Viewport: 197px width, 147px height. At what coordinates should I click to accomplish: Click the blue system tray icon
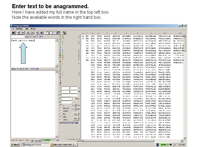tap(158, 145)
